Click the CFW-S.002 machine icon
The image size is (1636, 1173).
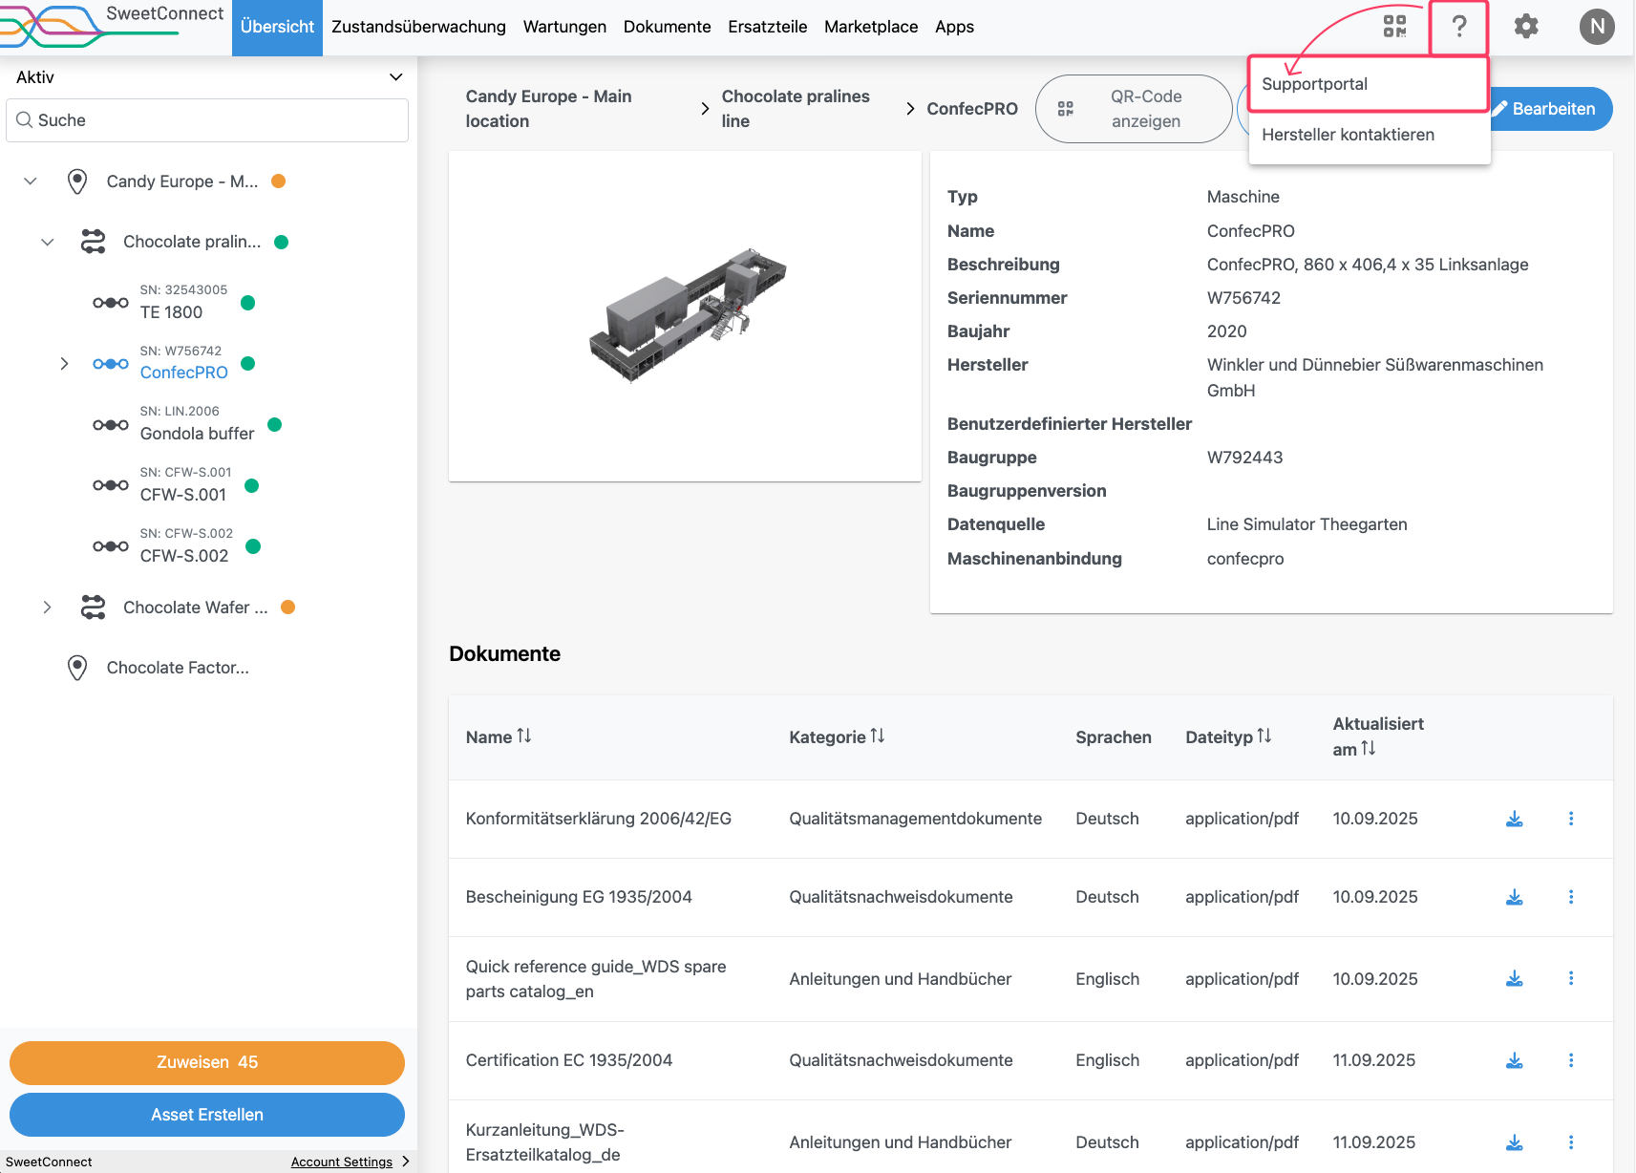point(111,546)
